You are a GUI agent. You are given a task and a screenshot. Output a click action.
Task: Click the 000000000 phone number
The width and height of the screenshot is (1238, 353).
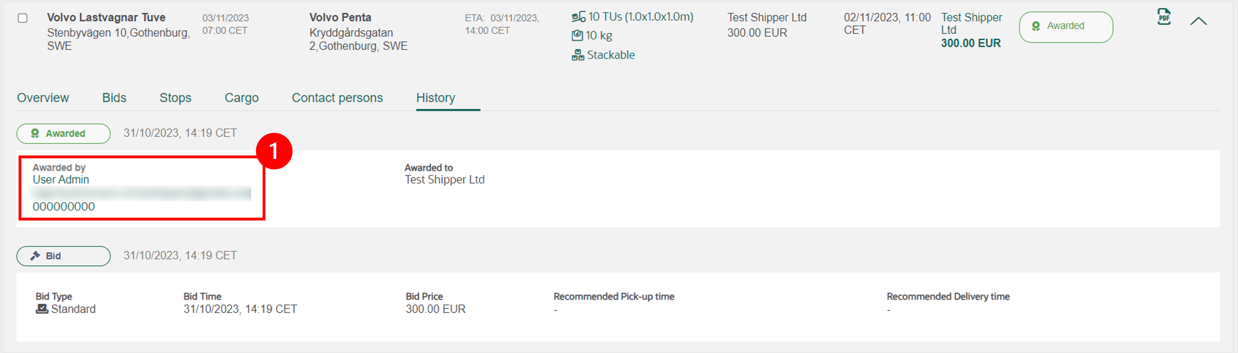(64, 207)
